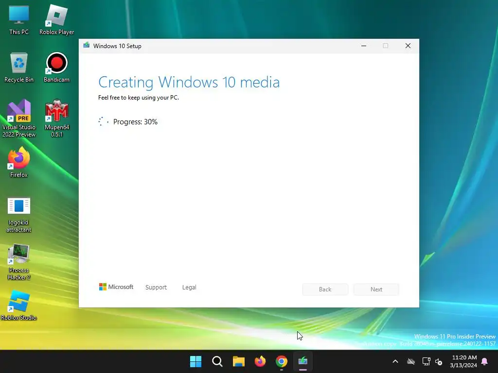Click the cloud sync tray icon

coord(411,361)
